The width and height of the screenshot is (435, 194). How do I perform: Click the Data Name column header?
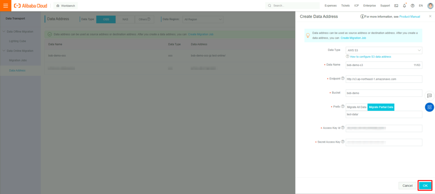tap(55, 44)
